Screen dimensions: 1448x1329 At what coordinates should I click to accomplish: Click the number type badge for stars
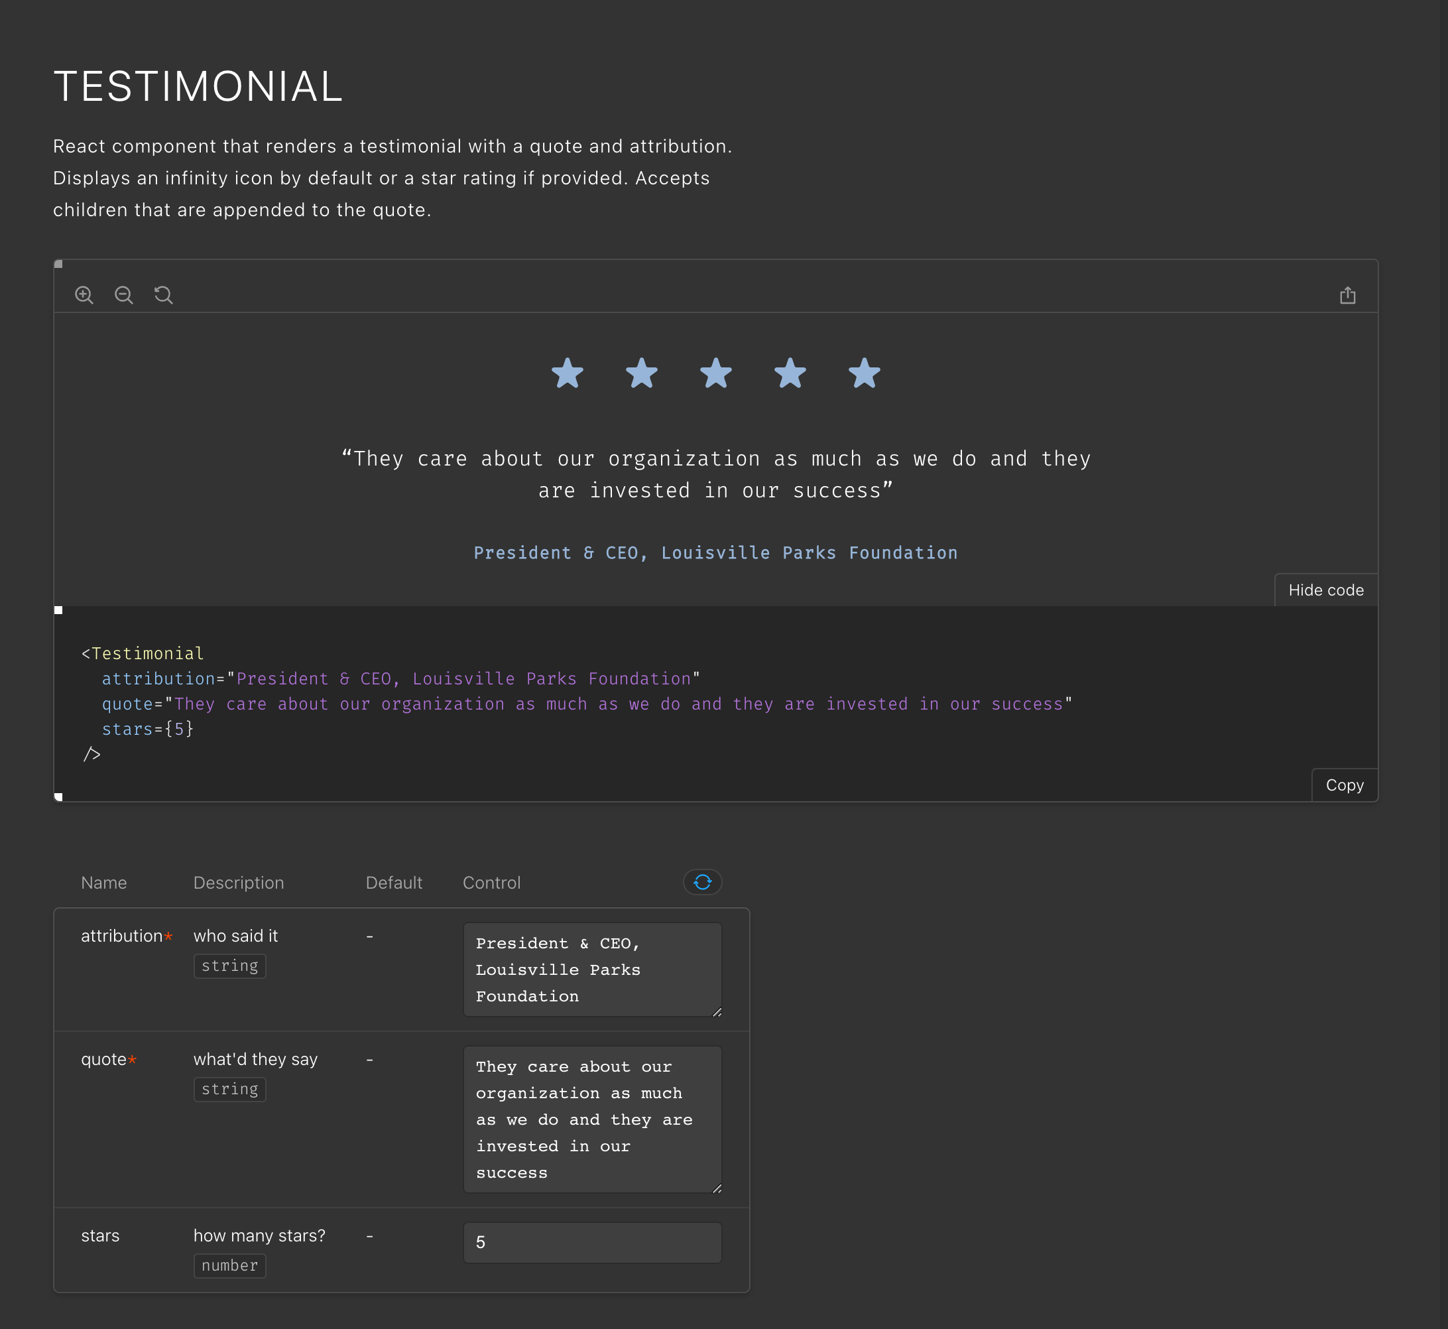229,1265
